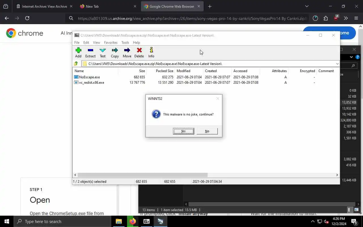Image resolution: width=363 pixels, height=227 pixels.
Task: Click the 7-Zip horizontal scrollbar thumb
Action: [143, 175]
